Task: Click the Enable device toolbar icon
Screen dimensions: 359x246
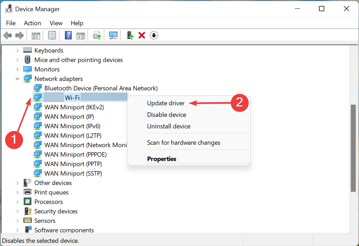Action: click(130, 35)
